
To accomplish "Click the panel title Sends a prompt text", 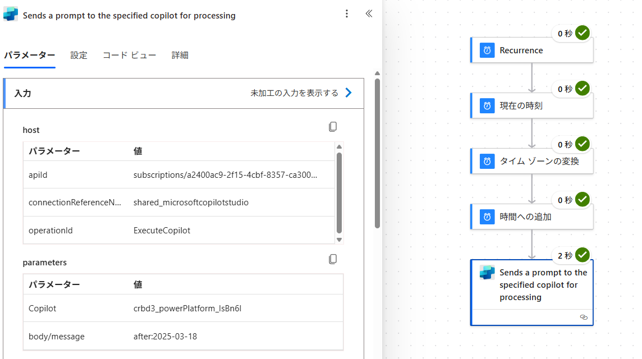I will [x=129, y=16].
